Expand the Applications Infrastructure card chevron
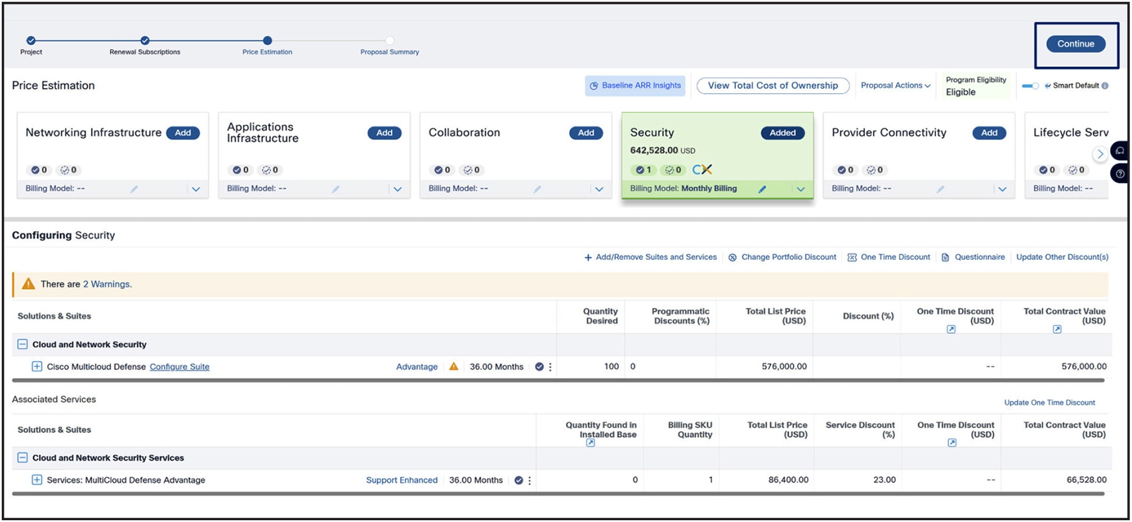 tap(398, 189)
